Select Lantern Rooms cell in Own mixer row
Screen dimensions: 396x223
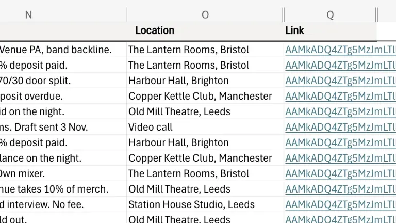(x=205, y=173)
